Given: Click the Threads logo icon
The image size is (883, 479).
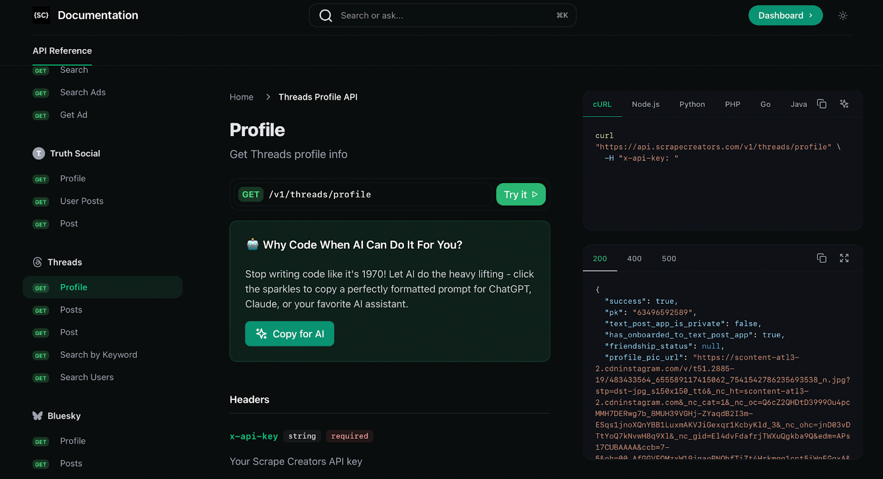Looking at the screenshot, I should pyautogui.click(x=38, y=262).
